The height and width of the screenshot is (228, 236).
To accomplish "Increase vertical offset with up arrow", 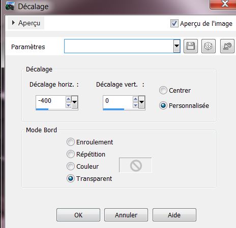I will (x=135, y=99).
